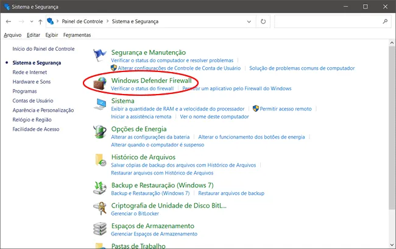Open the Sistema heading
This screenshot has width=396, height=249.
click(122, 101)
